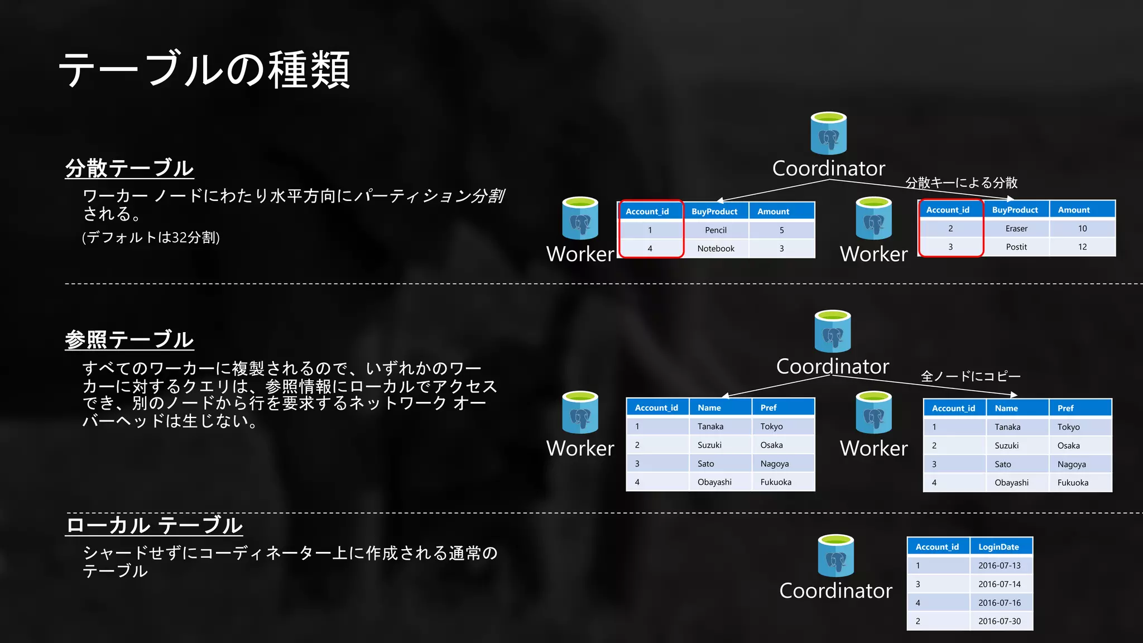Click the date 2016-07-14
The width and height of the screenshot is (1143, 643).
1001,584
